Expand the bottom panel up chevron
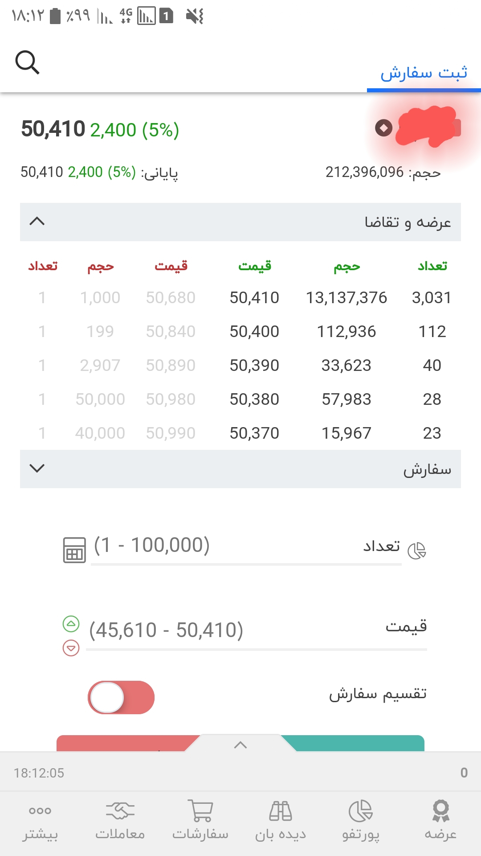This screenshot has height=856, width=481. point(240,745)
